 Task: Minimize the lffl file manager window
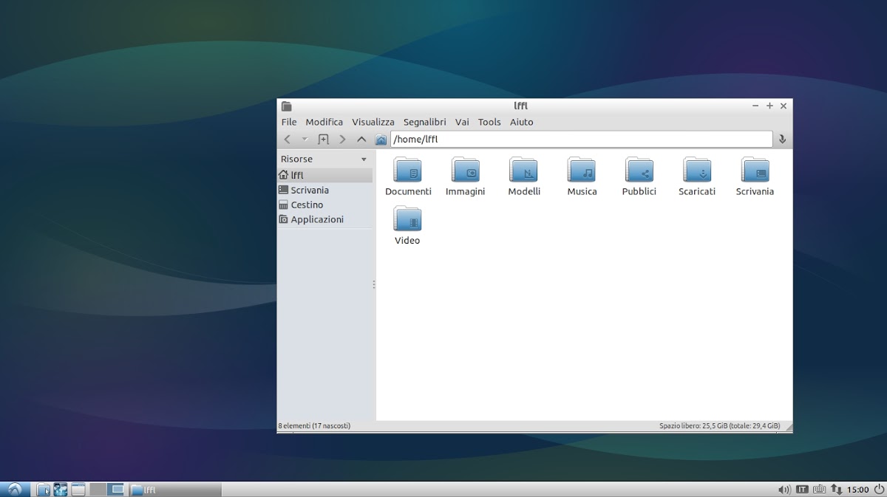[x=755, y=106]
